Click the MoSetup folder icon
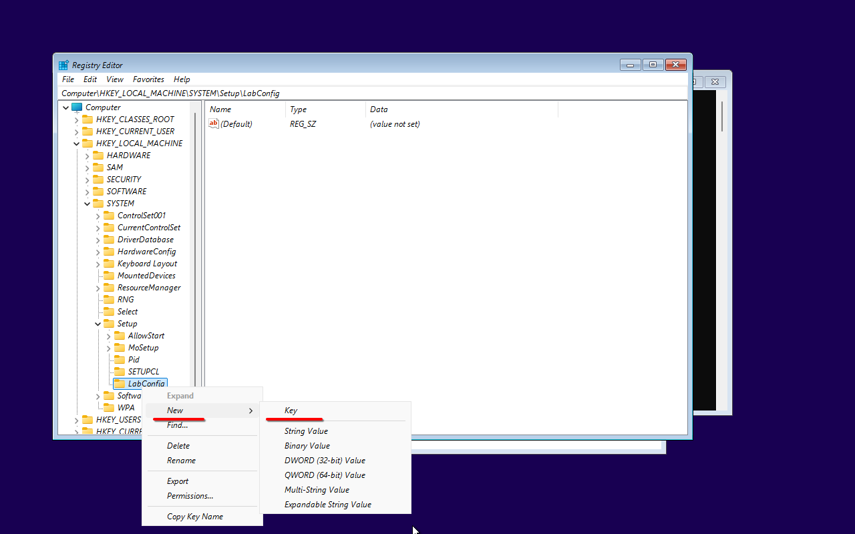Screen dimensions: 855x534 (x=120, y=348)
